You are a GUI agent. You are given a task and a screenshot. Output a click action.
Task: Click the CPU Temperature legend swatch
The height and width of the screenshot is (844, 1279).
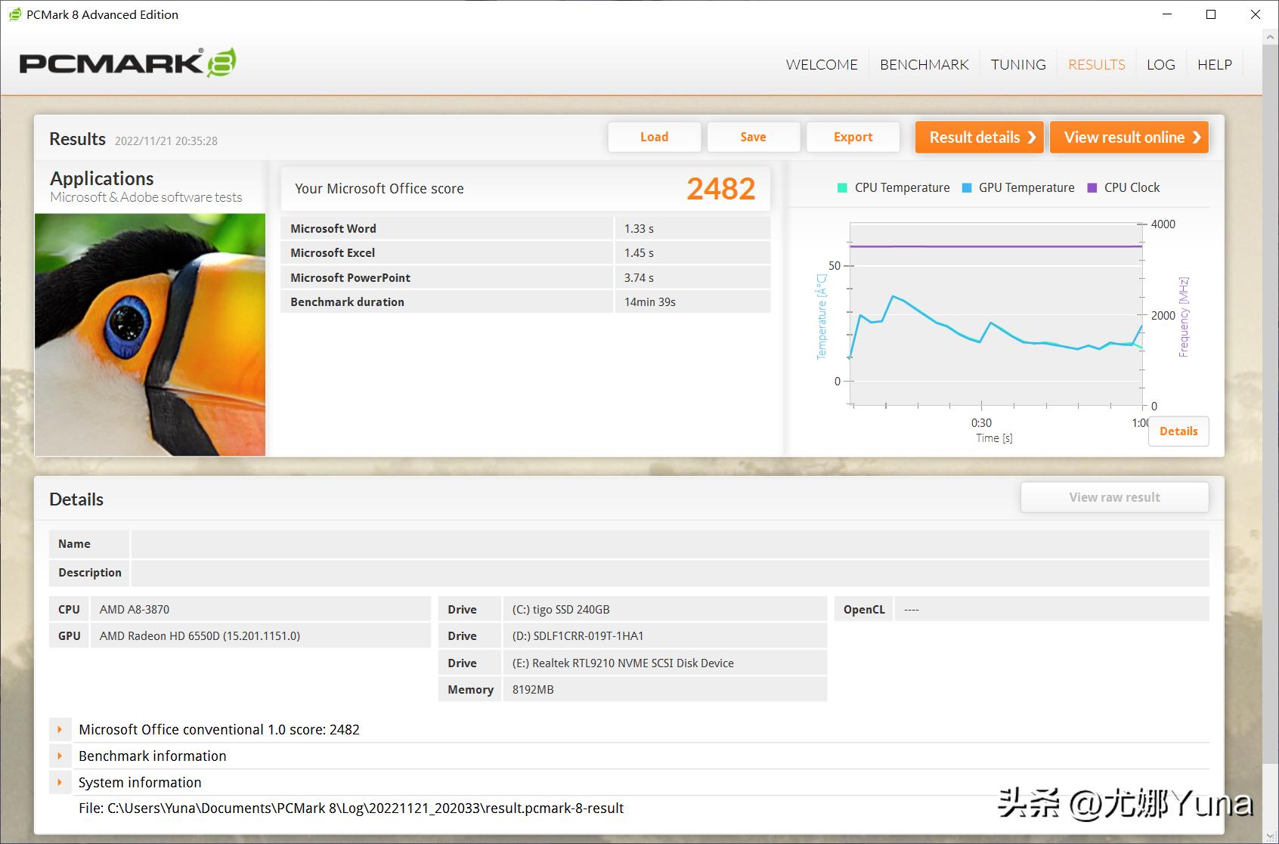click(x=842, y=188)
